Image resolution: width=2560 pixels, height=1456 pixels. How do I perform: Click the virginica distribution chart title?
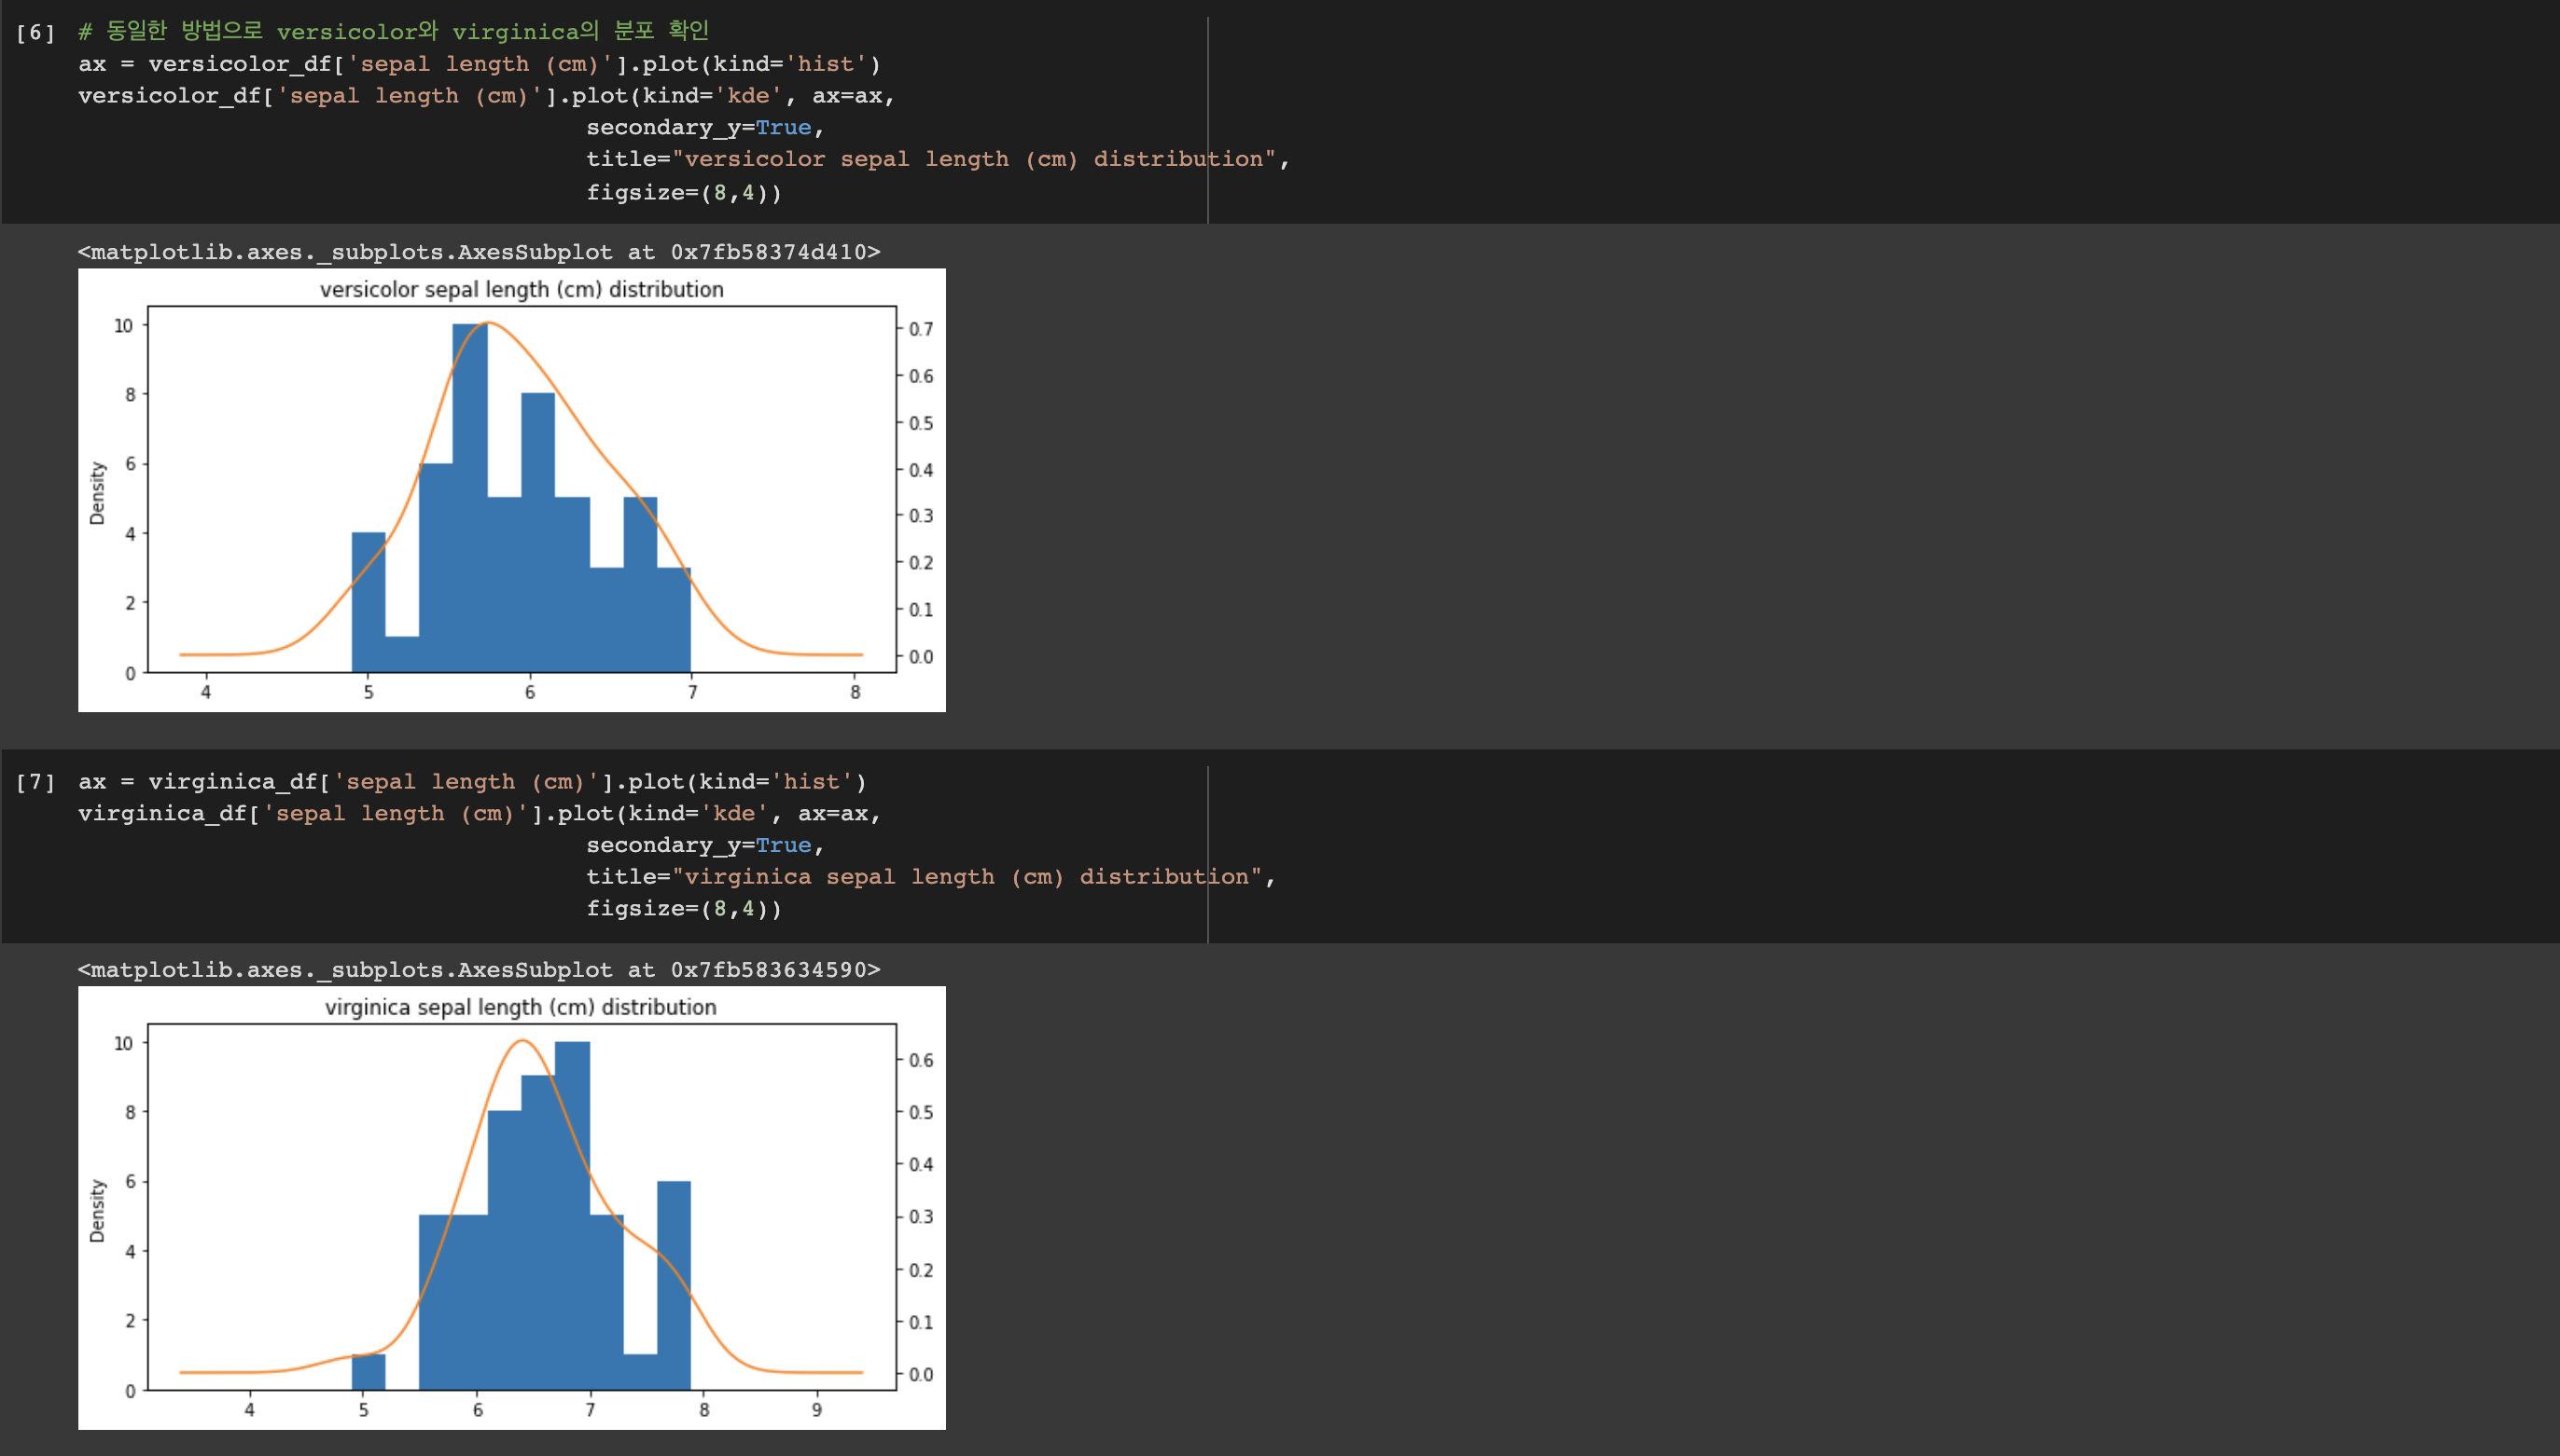coord(521,1008)
